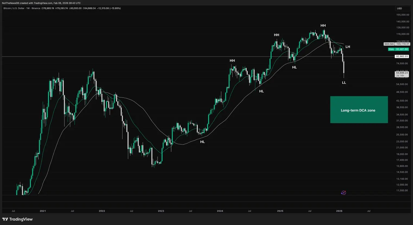This screenshot has width=413, height=225.
Task: Click 116,000.00 on the price axis
Action: 403,34
